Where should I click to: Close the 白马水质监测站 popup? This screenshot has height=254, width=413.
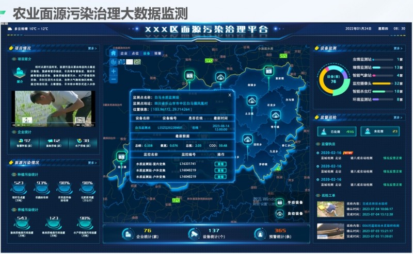tap(230, 95)
